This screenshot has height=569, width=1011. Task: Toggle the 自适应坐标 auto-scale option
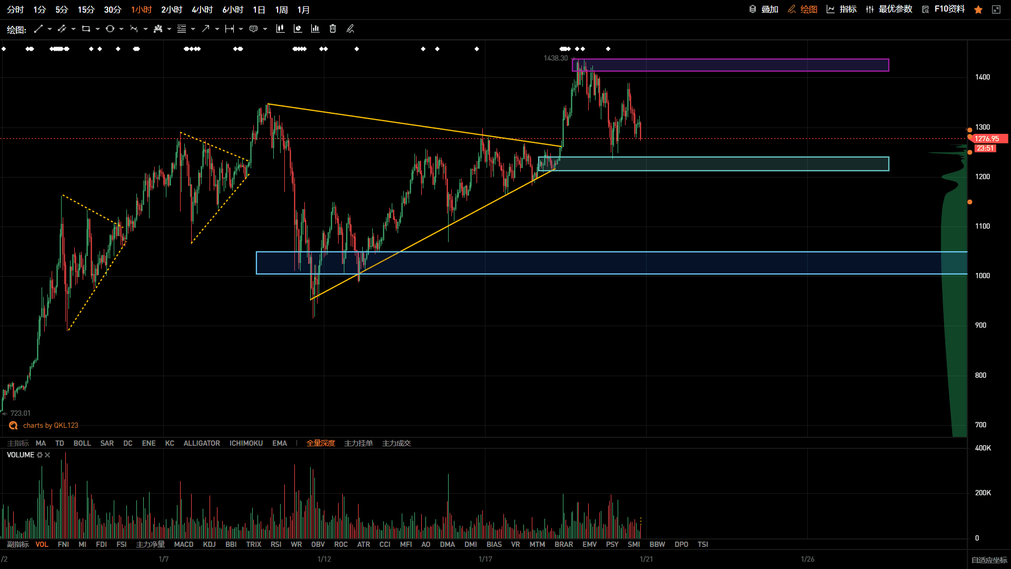point(989,560)
